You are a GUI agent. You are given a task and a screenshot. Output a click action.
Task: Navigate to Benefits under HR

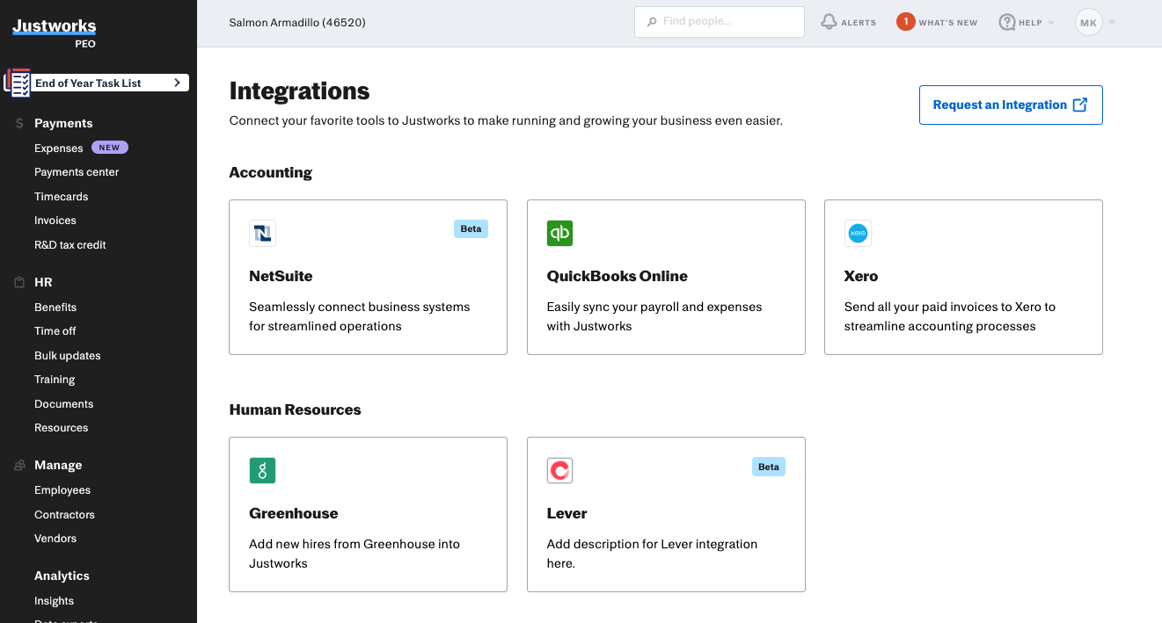click(55, 308)
